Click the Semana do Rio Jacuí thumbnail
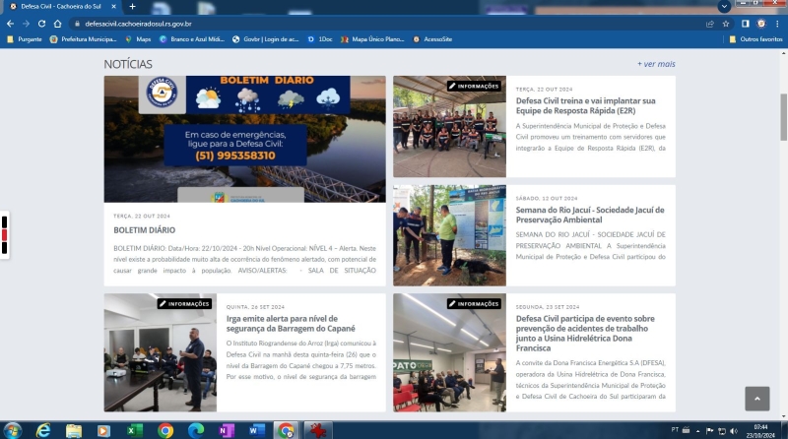Screen dimensions: 788x439 pos(449,235)
